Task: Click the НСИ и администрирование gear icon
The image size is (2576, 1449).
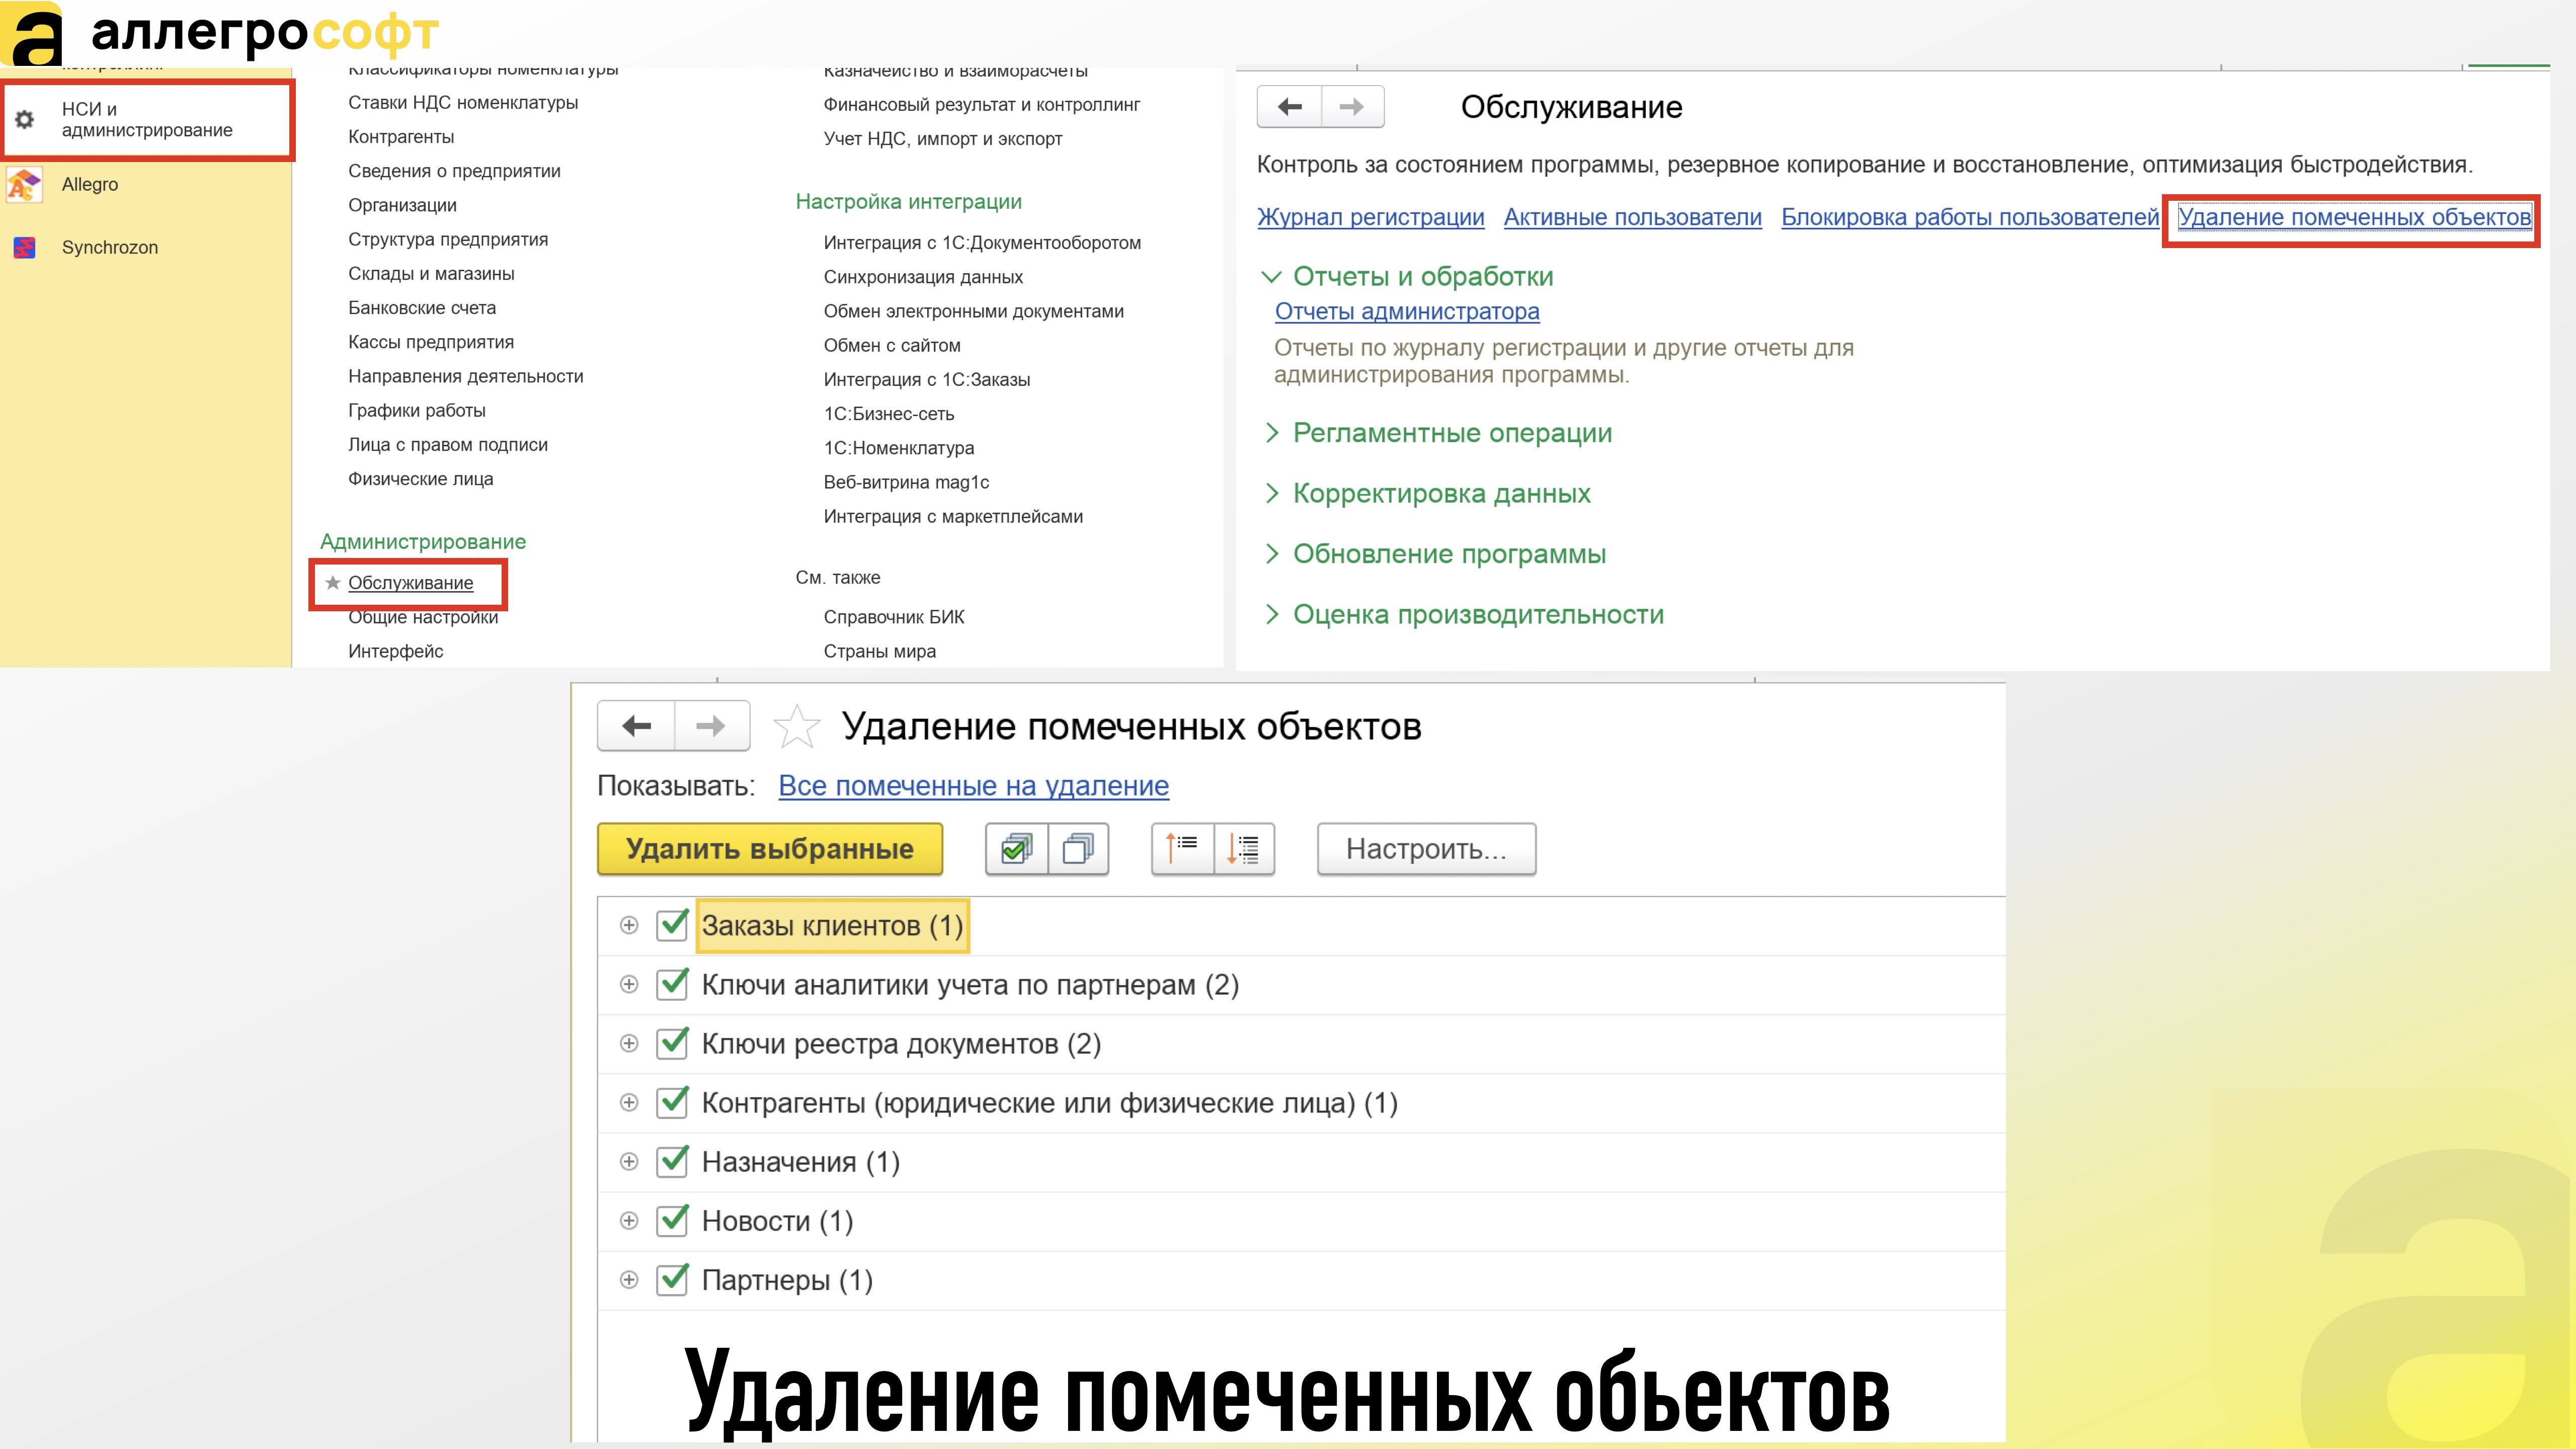Action: pyautogui.click(x=25, y=120)
